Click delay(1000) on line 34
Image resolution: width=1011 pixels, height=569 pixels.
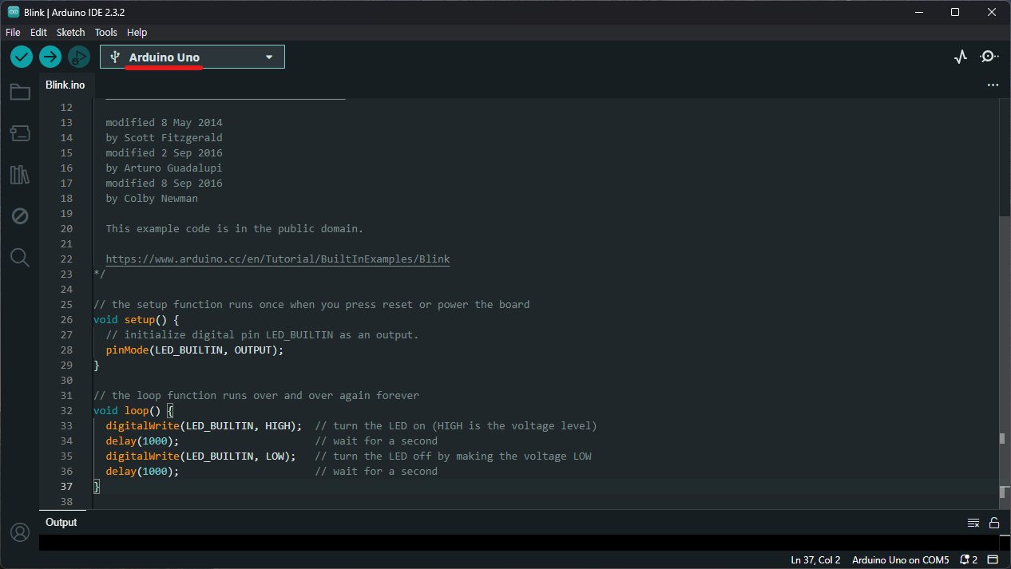click(x=142, y=441)
